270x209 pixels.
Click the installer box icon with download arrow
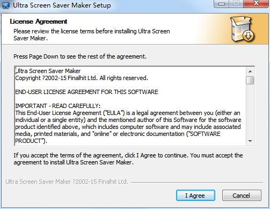[242, 29]
